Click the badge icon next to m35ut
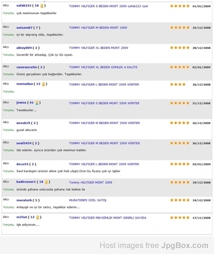 38,217
